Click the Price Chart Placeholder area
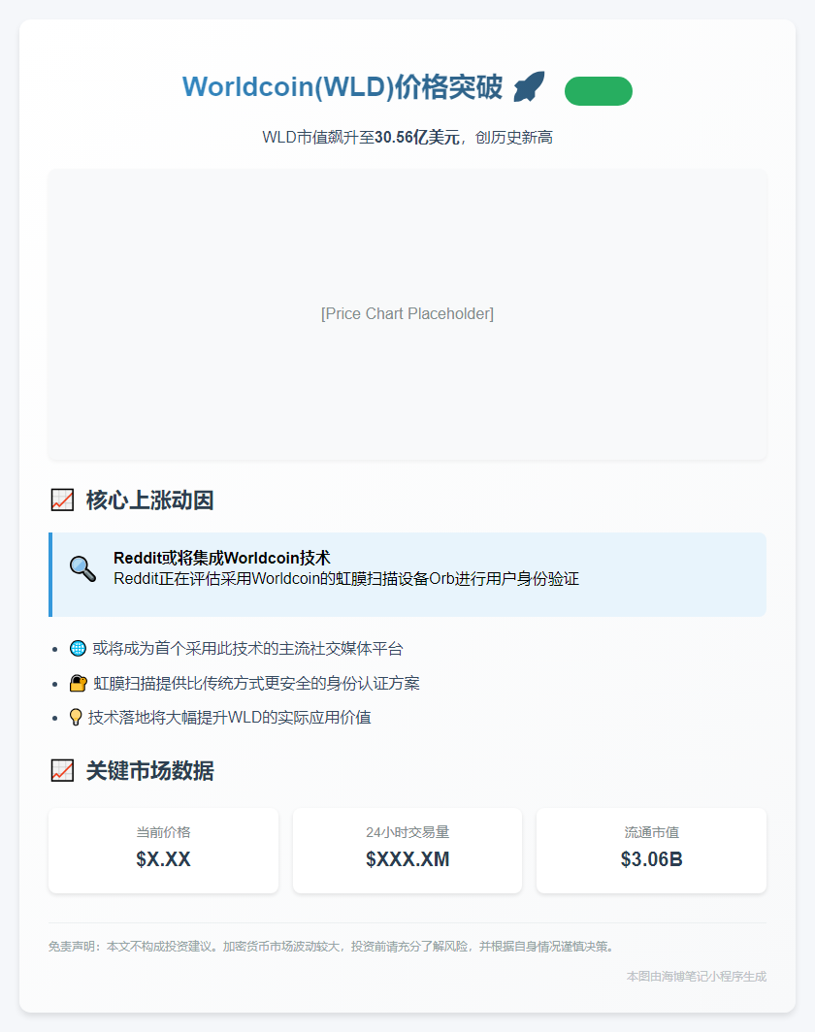Viewport: 815px width, 1032px height. pos(407,314)
